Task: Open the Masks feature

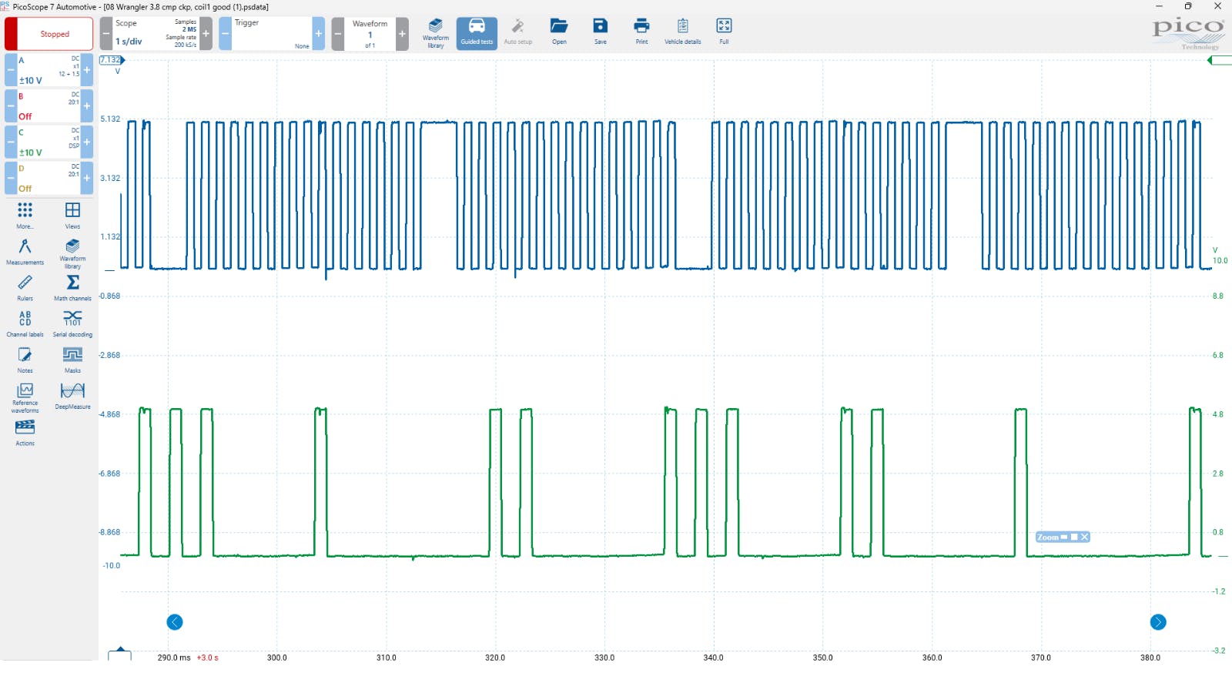Action: [72, 358]
